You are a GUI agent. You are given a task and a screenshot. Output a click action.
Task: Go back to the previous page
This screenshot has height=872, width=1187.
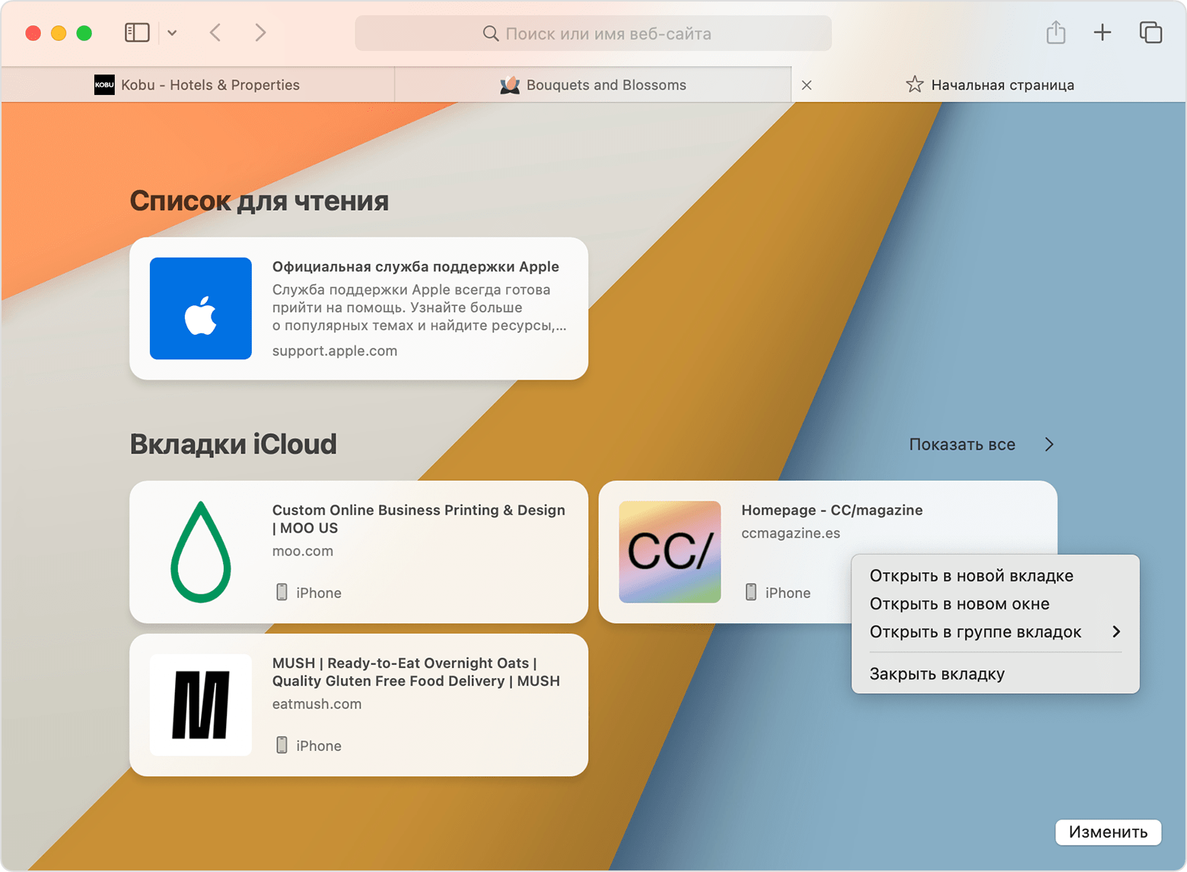[215, 33]
